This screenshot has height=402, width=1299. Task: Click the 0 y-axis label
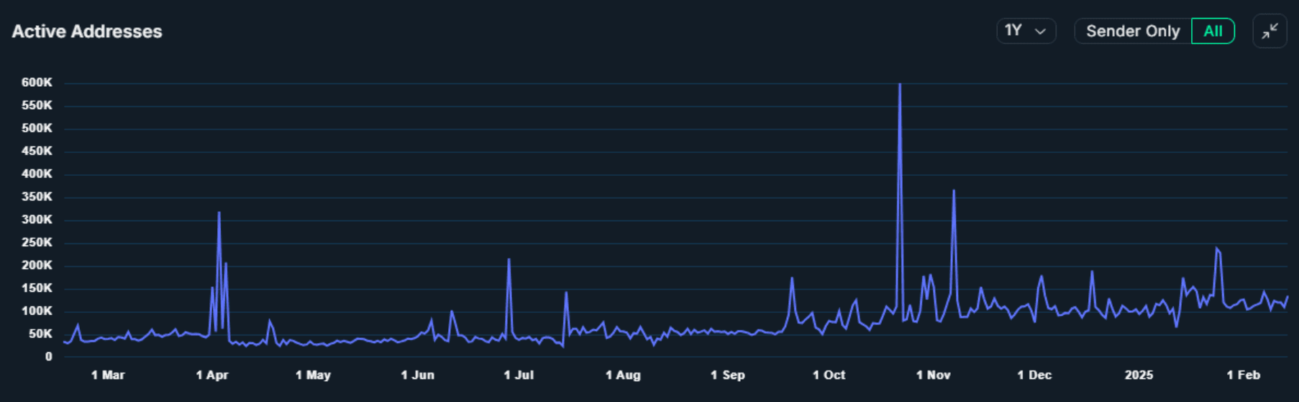(48, 357)
